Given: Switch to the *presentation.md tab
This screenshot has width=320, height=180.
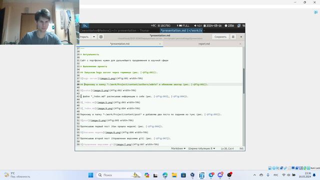Looking at the screenshot, I should (120, 43).
